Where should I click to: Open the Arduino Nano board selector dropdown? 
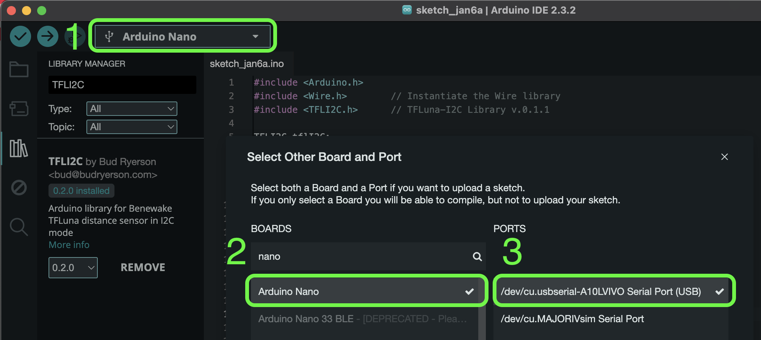pyautogui.click(x=182, y=36)
